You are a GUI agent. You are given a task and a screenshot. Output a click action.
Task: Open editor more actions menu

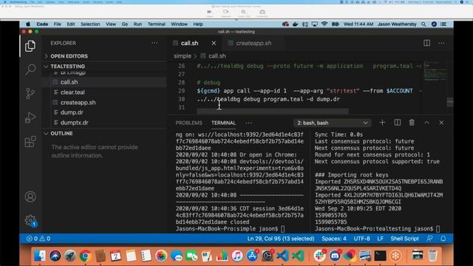tap(441, 43)
